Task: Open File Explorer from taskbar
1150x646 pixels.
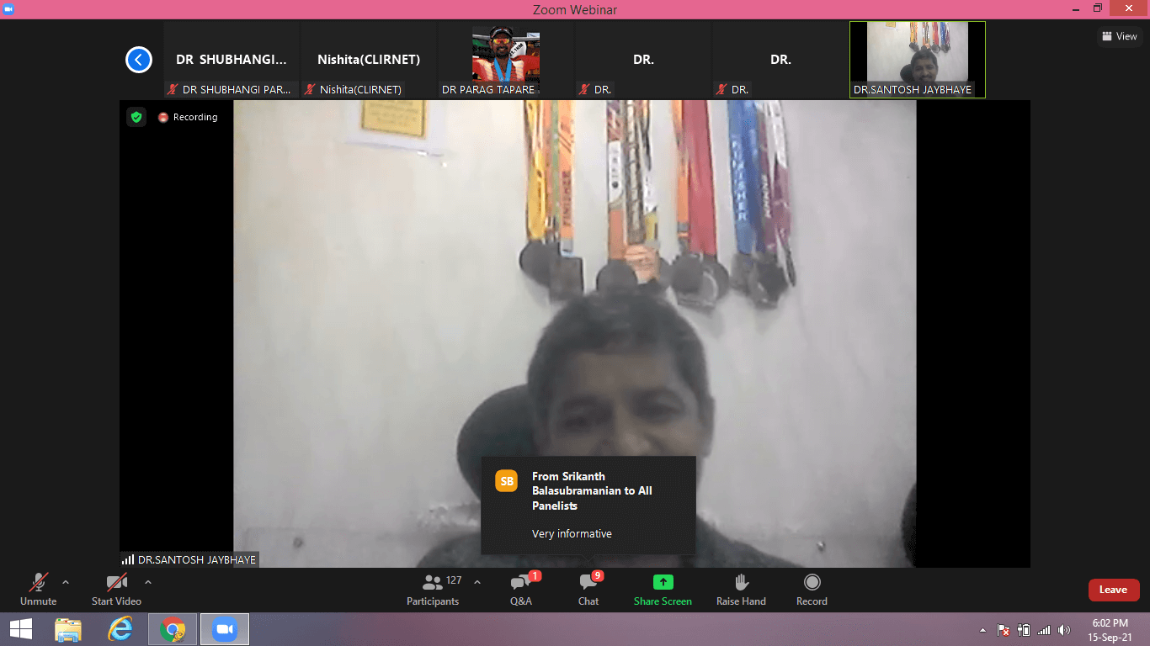Action: click(x=68, y=629)
